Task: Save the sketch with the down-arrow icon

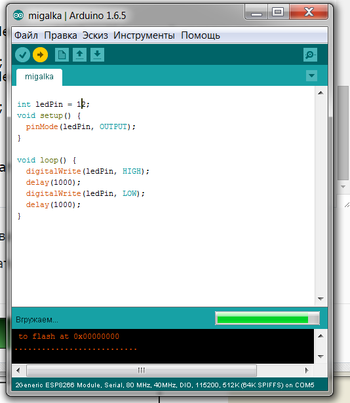Action: click(x=97, y=55)
